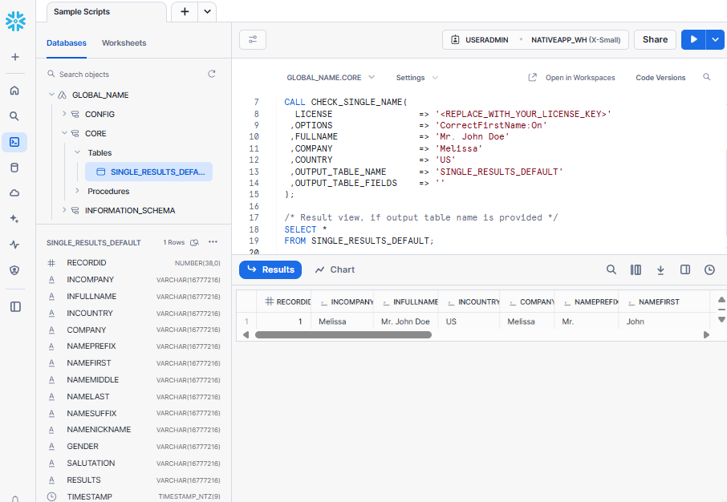Expand the INFORMATION_SCHEMA schema

pyautogui.click(x=64, y=210)
